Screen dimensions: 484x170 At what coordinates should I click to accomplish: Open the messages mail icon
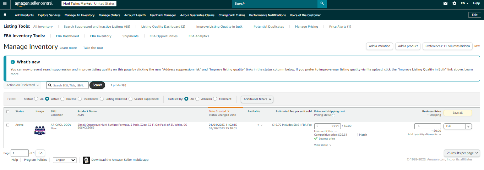pos(445,3)
